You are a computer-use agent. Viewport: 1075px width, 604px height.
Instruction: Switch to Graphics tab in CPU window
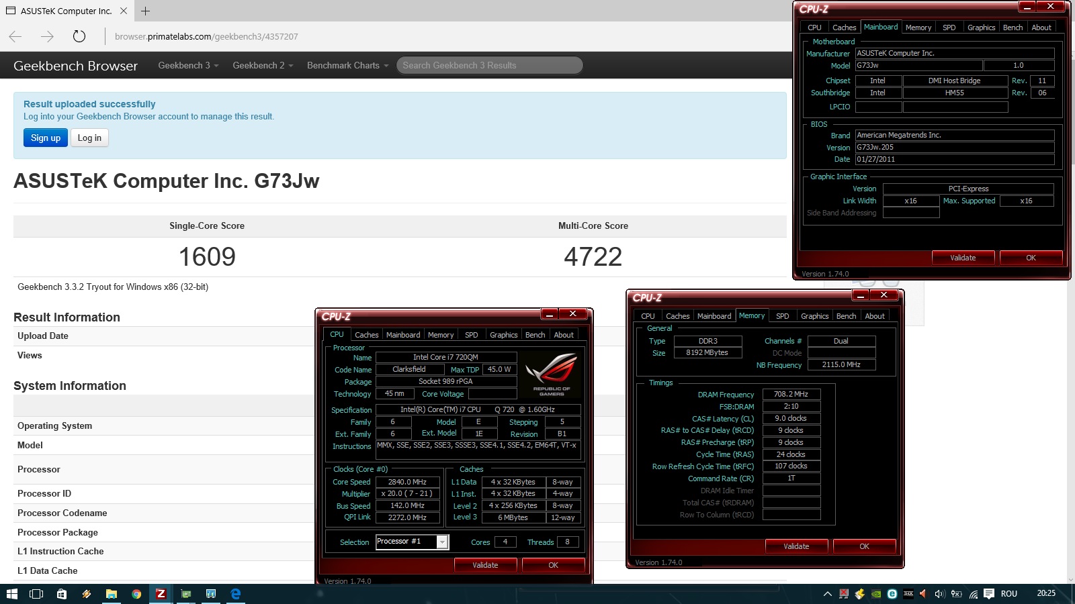[x=503, y=335]
